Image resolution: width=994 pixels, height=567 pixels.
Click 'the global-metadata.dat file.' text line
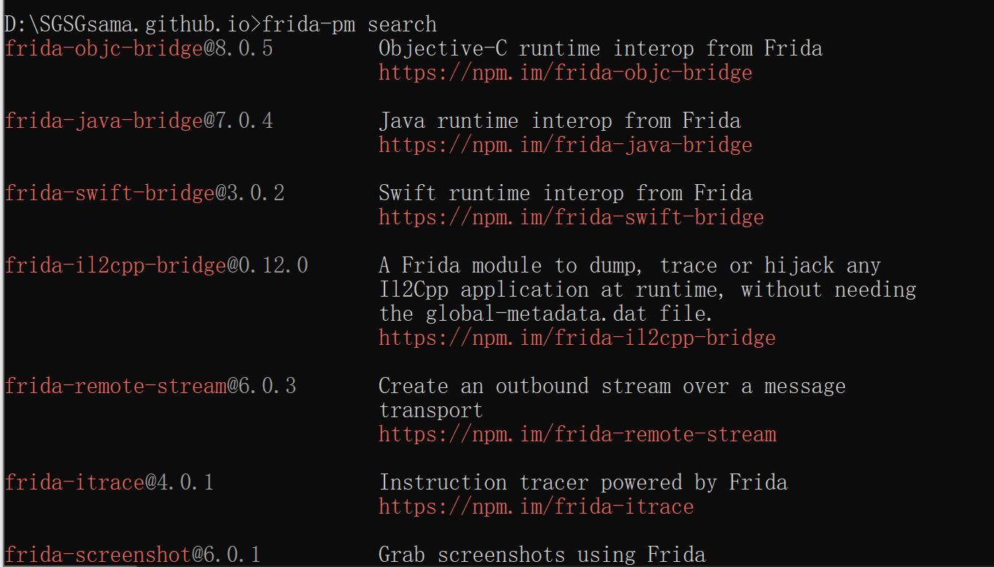pyautogui.click(x=546, y=314)
